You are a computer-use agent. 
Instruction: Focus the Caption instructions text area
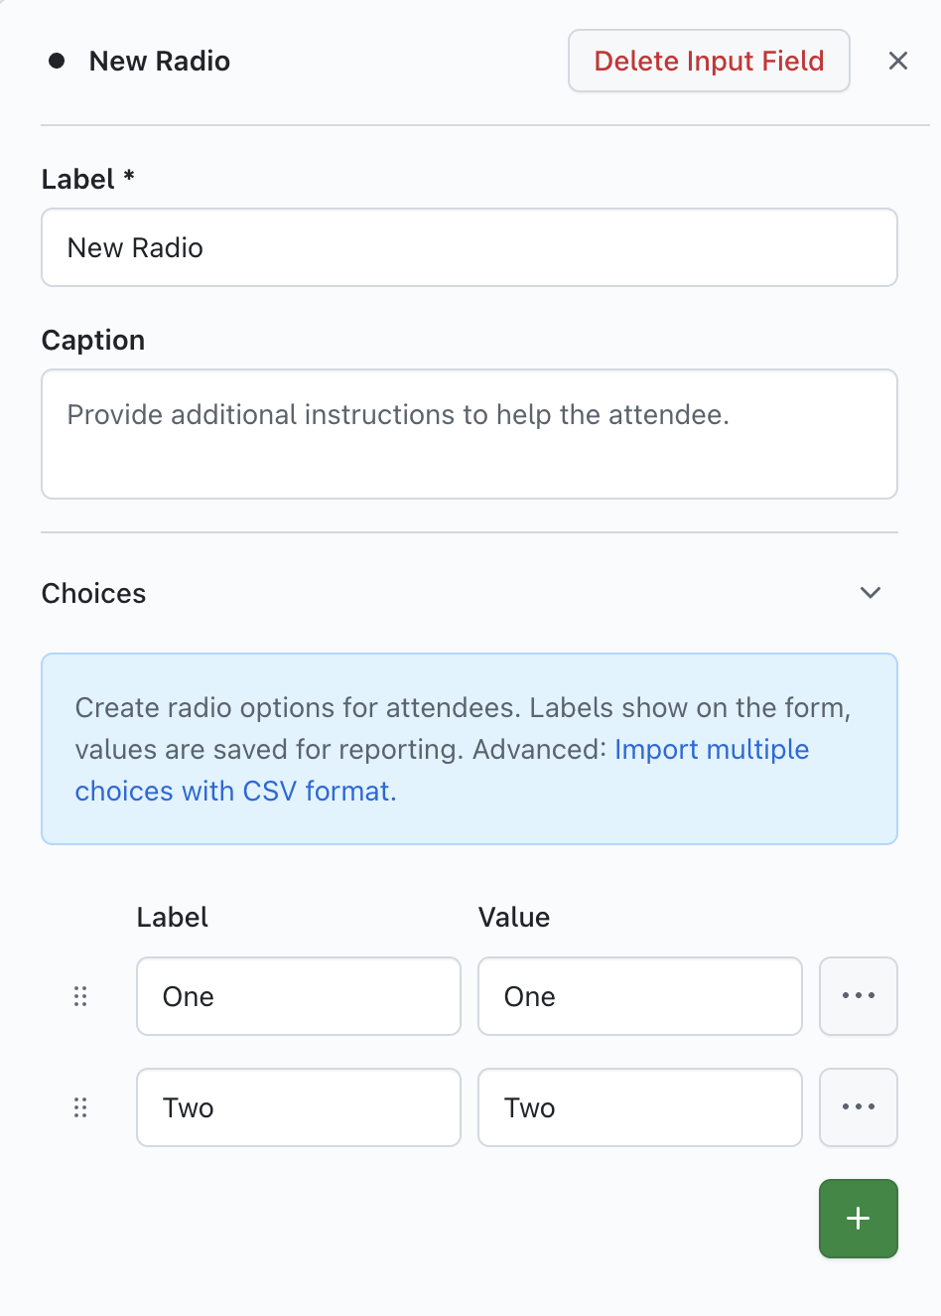pos(469,434)
